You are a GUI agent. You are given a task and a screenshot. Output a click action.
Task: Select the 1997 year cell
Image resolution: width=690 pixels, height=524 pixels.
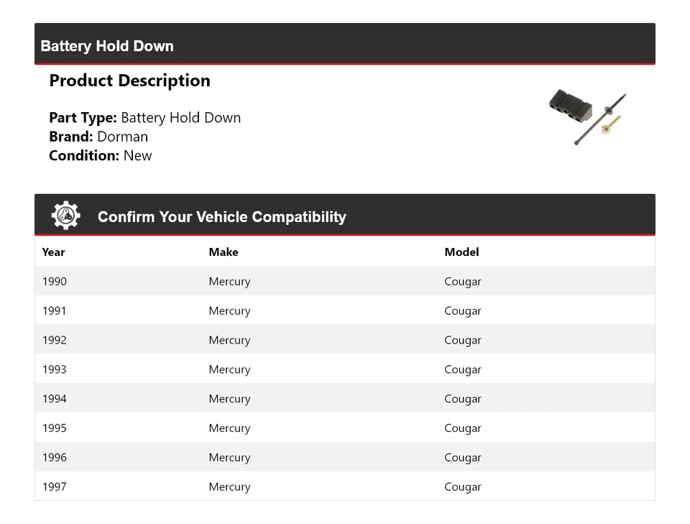point(54,487)
